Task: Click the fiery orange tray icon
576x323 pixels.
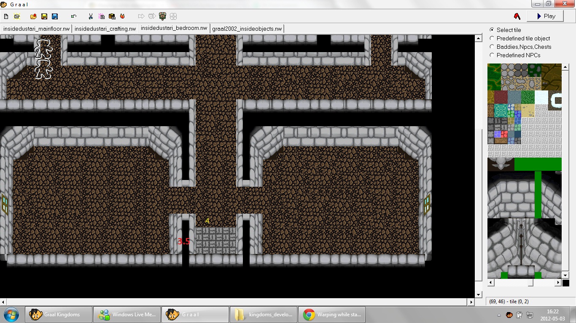Action: coord(509,315)
